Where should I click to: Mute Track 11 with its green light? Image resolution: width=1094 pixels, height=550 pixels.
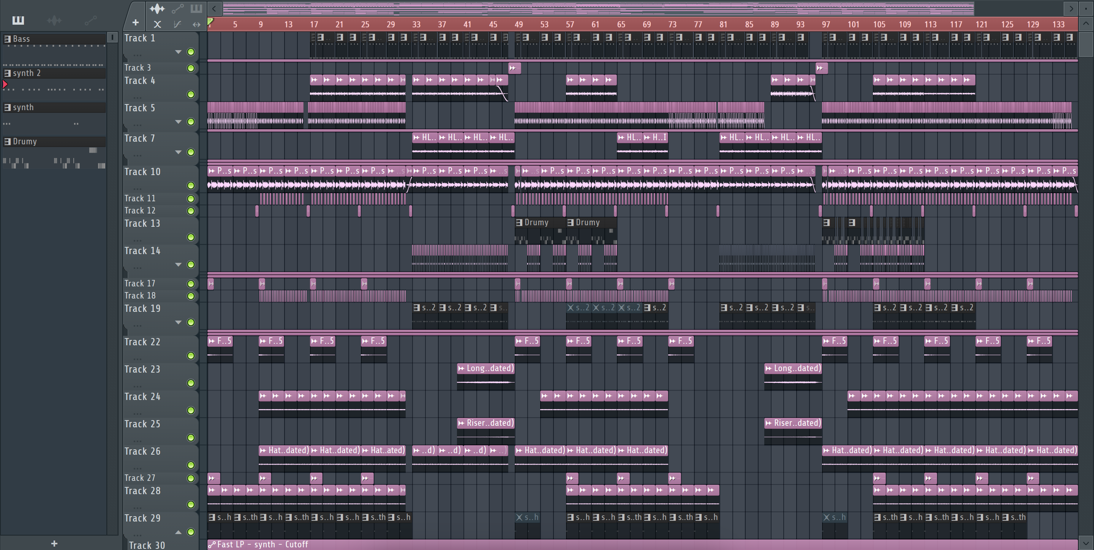point(191,199)
